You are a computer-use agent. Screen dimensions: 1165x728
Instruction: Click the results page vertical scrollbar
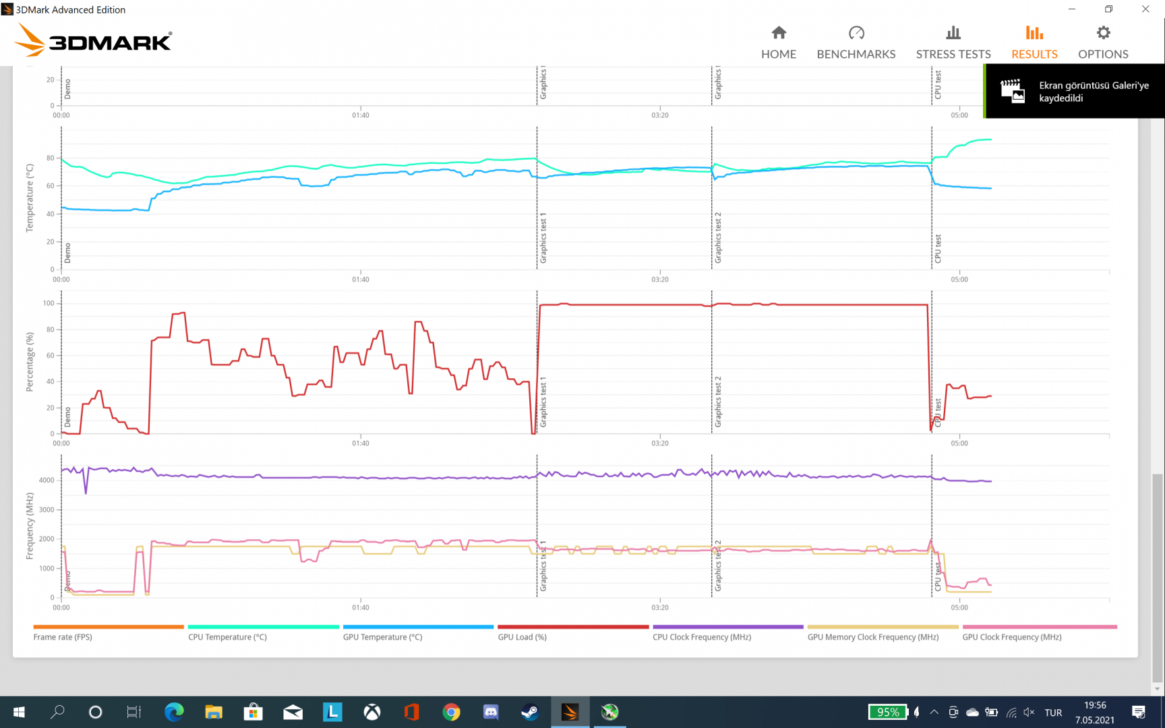(1158, 578)
